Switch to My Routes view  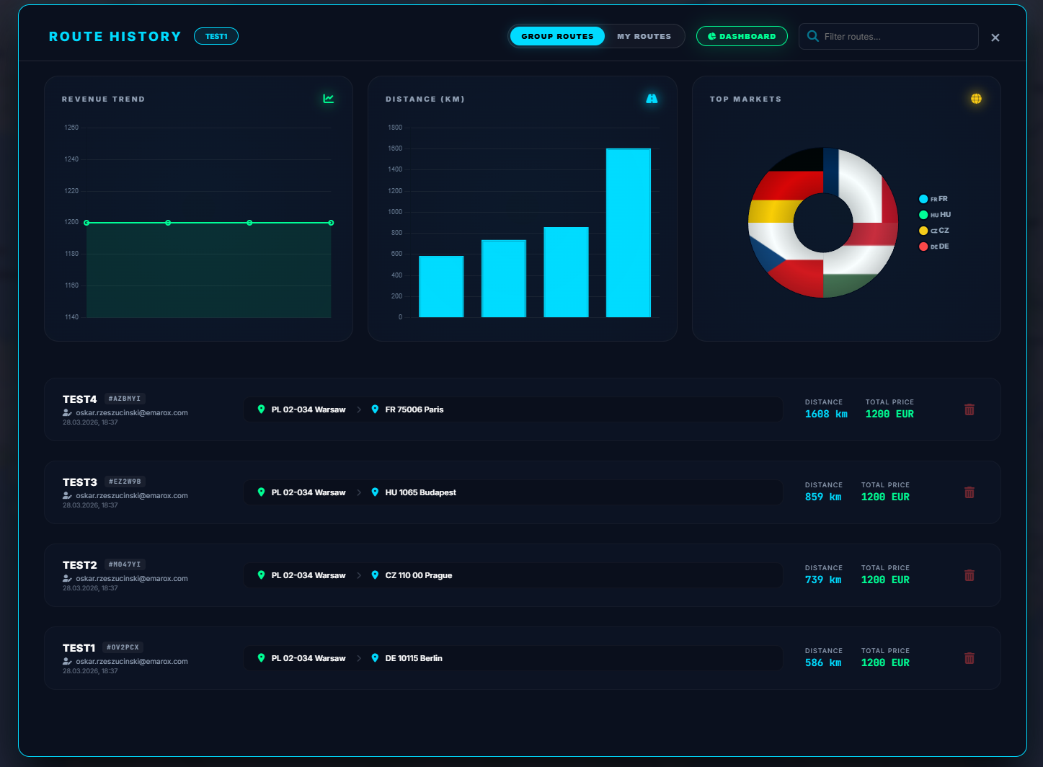644,36
